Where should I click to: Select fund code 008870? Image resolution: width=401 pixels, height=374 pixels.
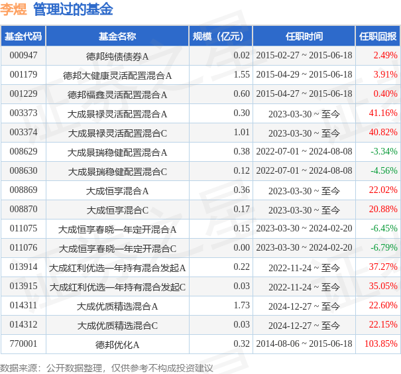point(23,209)
